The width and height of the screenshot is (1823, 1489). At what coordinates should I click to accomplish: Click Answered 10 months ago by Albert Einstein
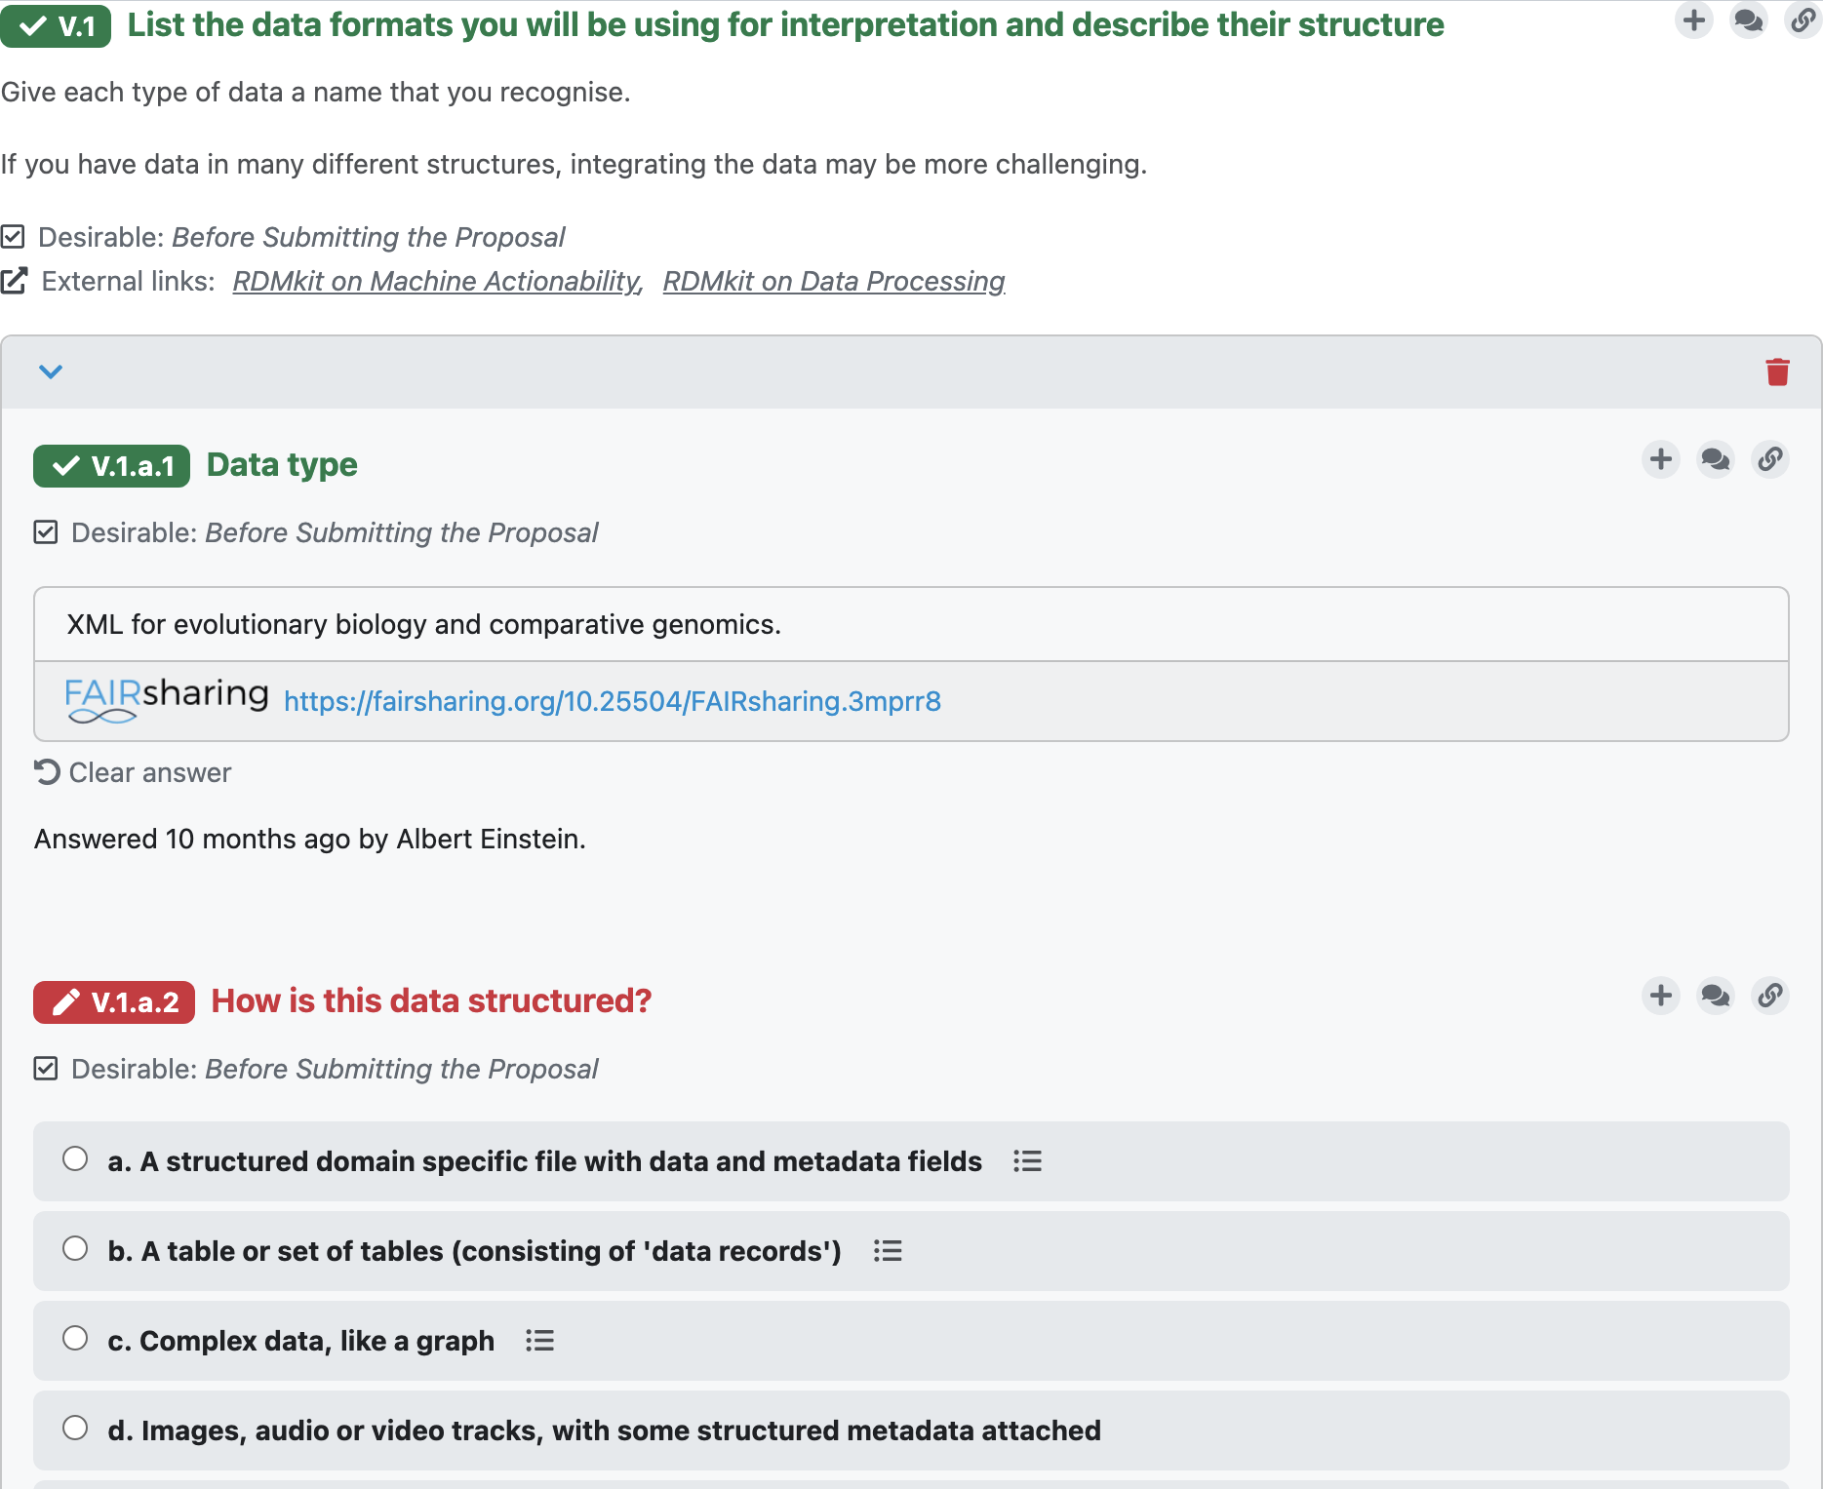[x=310, y=839]
